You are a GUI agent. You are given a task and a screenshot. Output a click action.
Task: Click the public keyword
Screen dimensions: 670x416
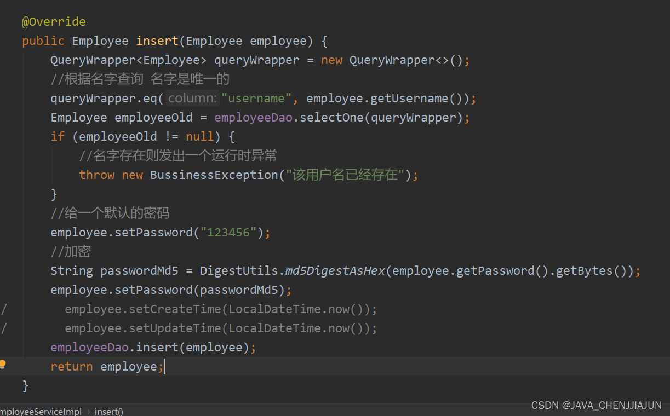click(x=43, y=41)
